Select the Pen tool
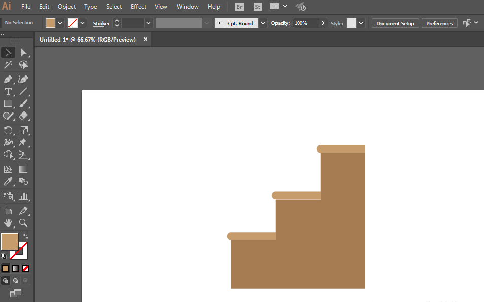The height and width of the screenshot is (302, 484). coord(8,79)
